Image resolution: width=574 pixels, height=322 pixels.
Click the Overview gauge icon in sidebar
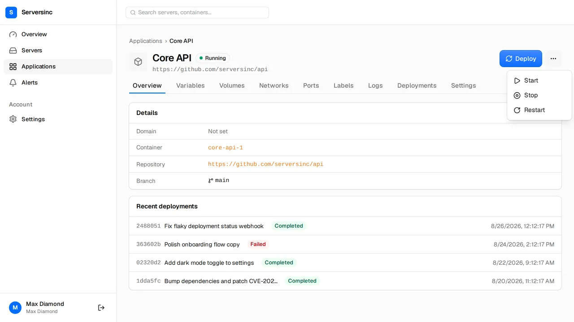[13, 34]
